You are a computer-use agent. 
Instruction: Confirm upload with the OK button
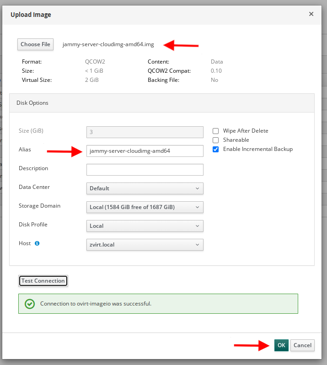[x=281, y=345]
